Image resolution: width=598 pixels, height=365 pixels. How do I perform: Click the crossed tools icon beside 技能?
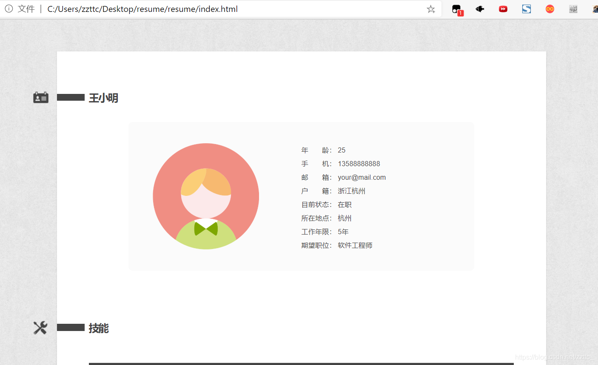(40, 328)
